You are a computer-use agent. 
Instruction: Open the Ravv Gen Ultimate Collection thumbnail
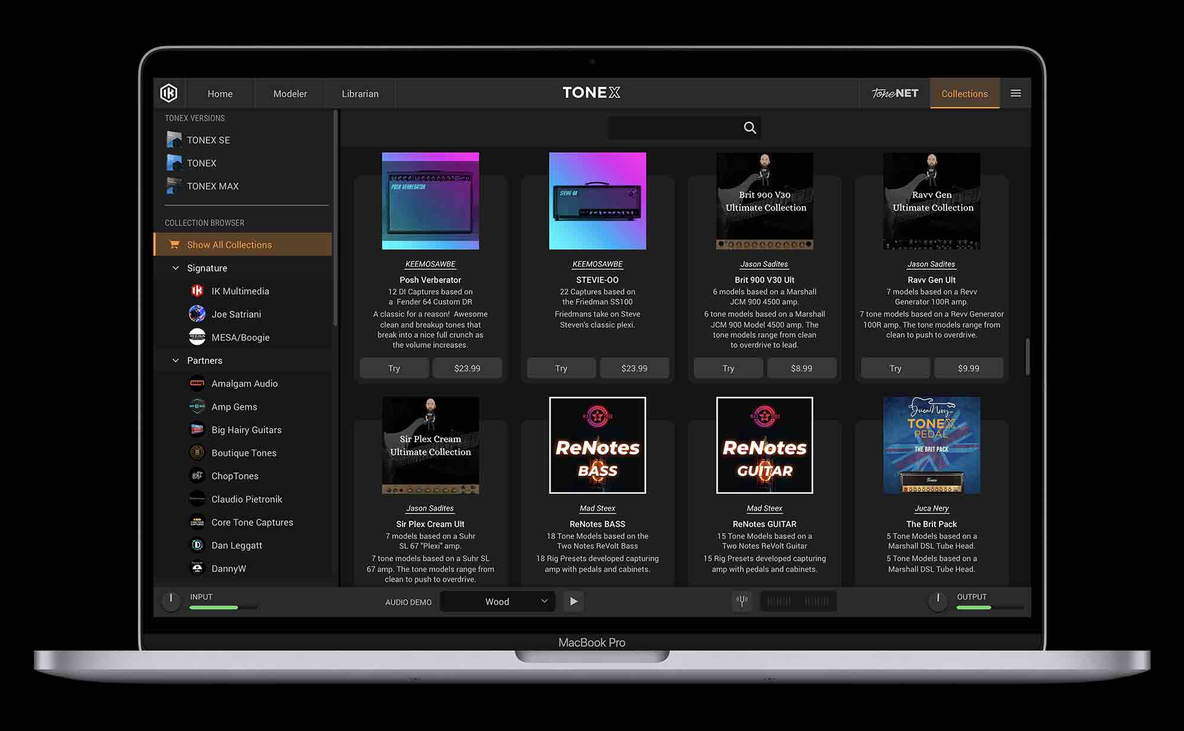click(931, 201)
